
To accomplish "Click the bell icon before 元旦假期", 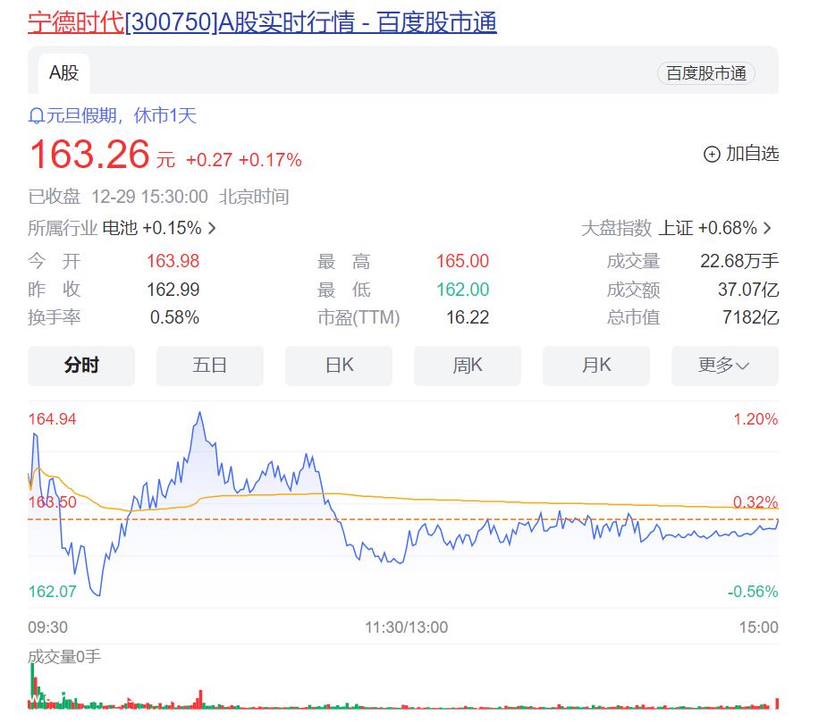I will (x=36, y=115).
